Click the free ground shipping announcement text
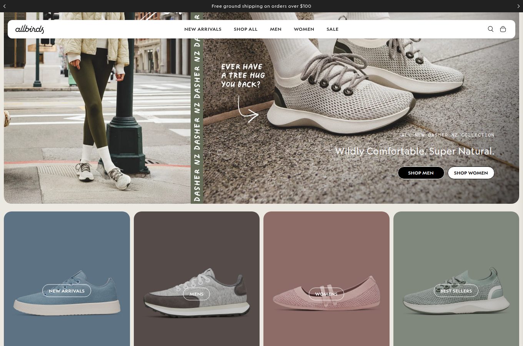Image resolution: width=523 pixels, height=346 pixels. coord(261,6)
